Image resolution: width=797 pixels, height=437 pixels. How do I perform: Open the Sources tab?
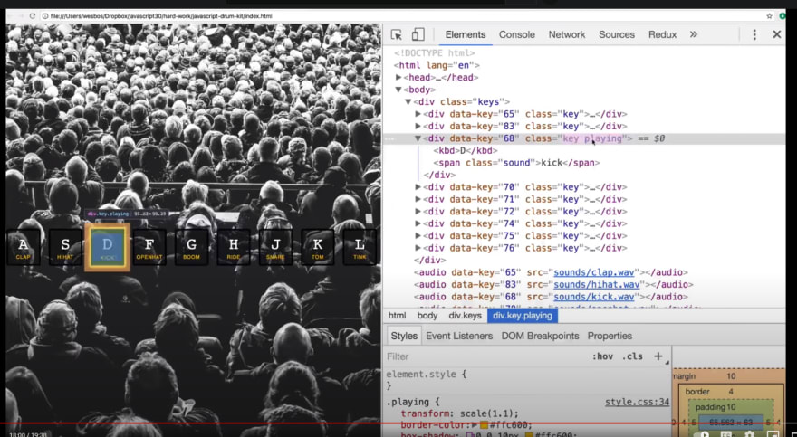617,34
